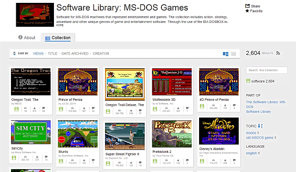Click favorites star on Prehistorik 2 card

[x=178, y=160]
